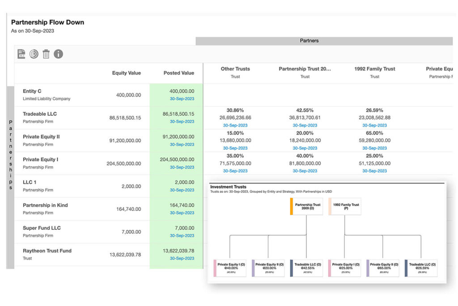
Task: Open the Other Trusts 30-Sep-2023 link for Private Equity II
Action: tap(235, 148)
